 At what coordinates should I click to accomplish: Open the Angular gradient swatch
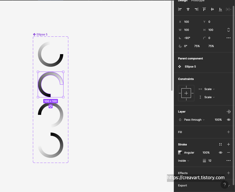pyautogui.click(x=180, y=153)
